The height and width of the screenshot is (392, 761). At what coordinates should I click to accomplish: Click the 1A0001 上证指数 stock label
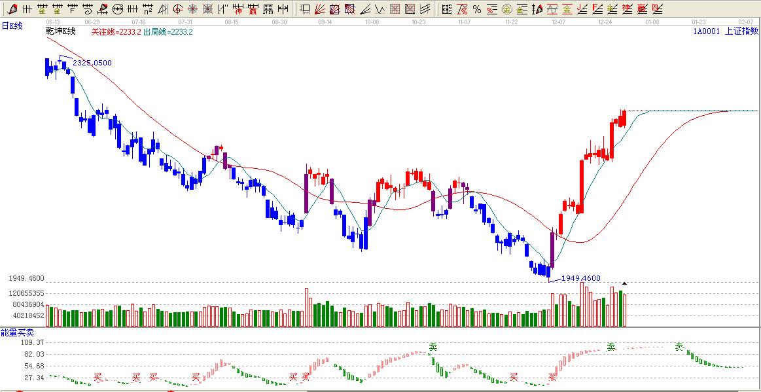click(726, 31)
